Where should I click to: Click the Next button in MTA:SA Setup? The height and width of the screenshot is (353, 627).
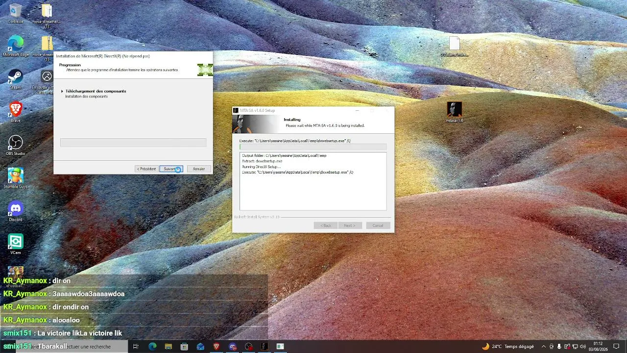pos(350,226)
